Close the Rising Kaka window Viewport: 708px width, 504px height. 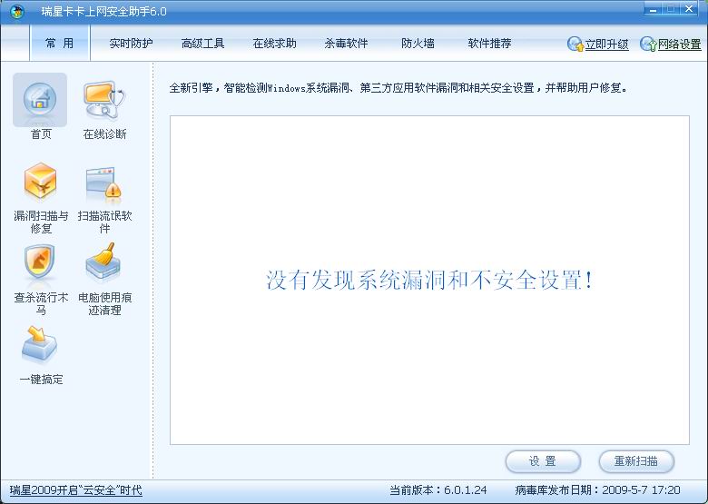[690, 9]
